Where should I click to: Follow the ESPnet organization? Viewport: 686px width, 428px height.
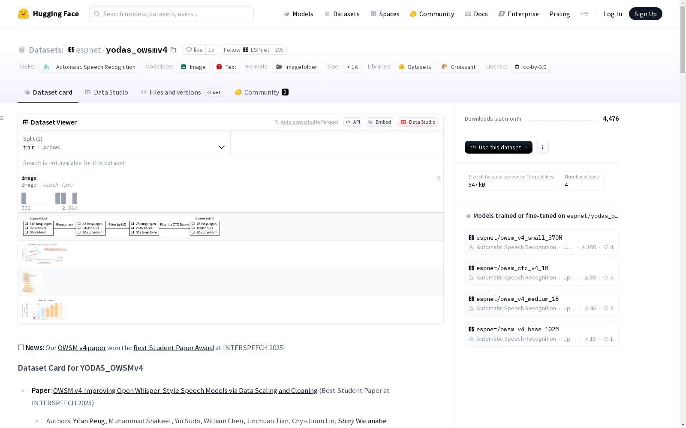pyautogui.click(x=247, y=50)
